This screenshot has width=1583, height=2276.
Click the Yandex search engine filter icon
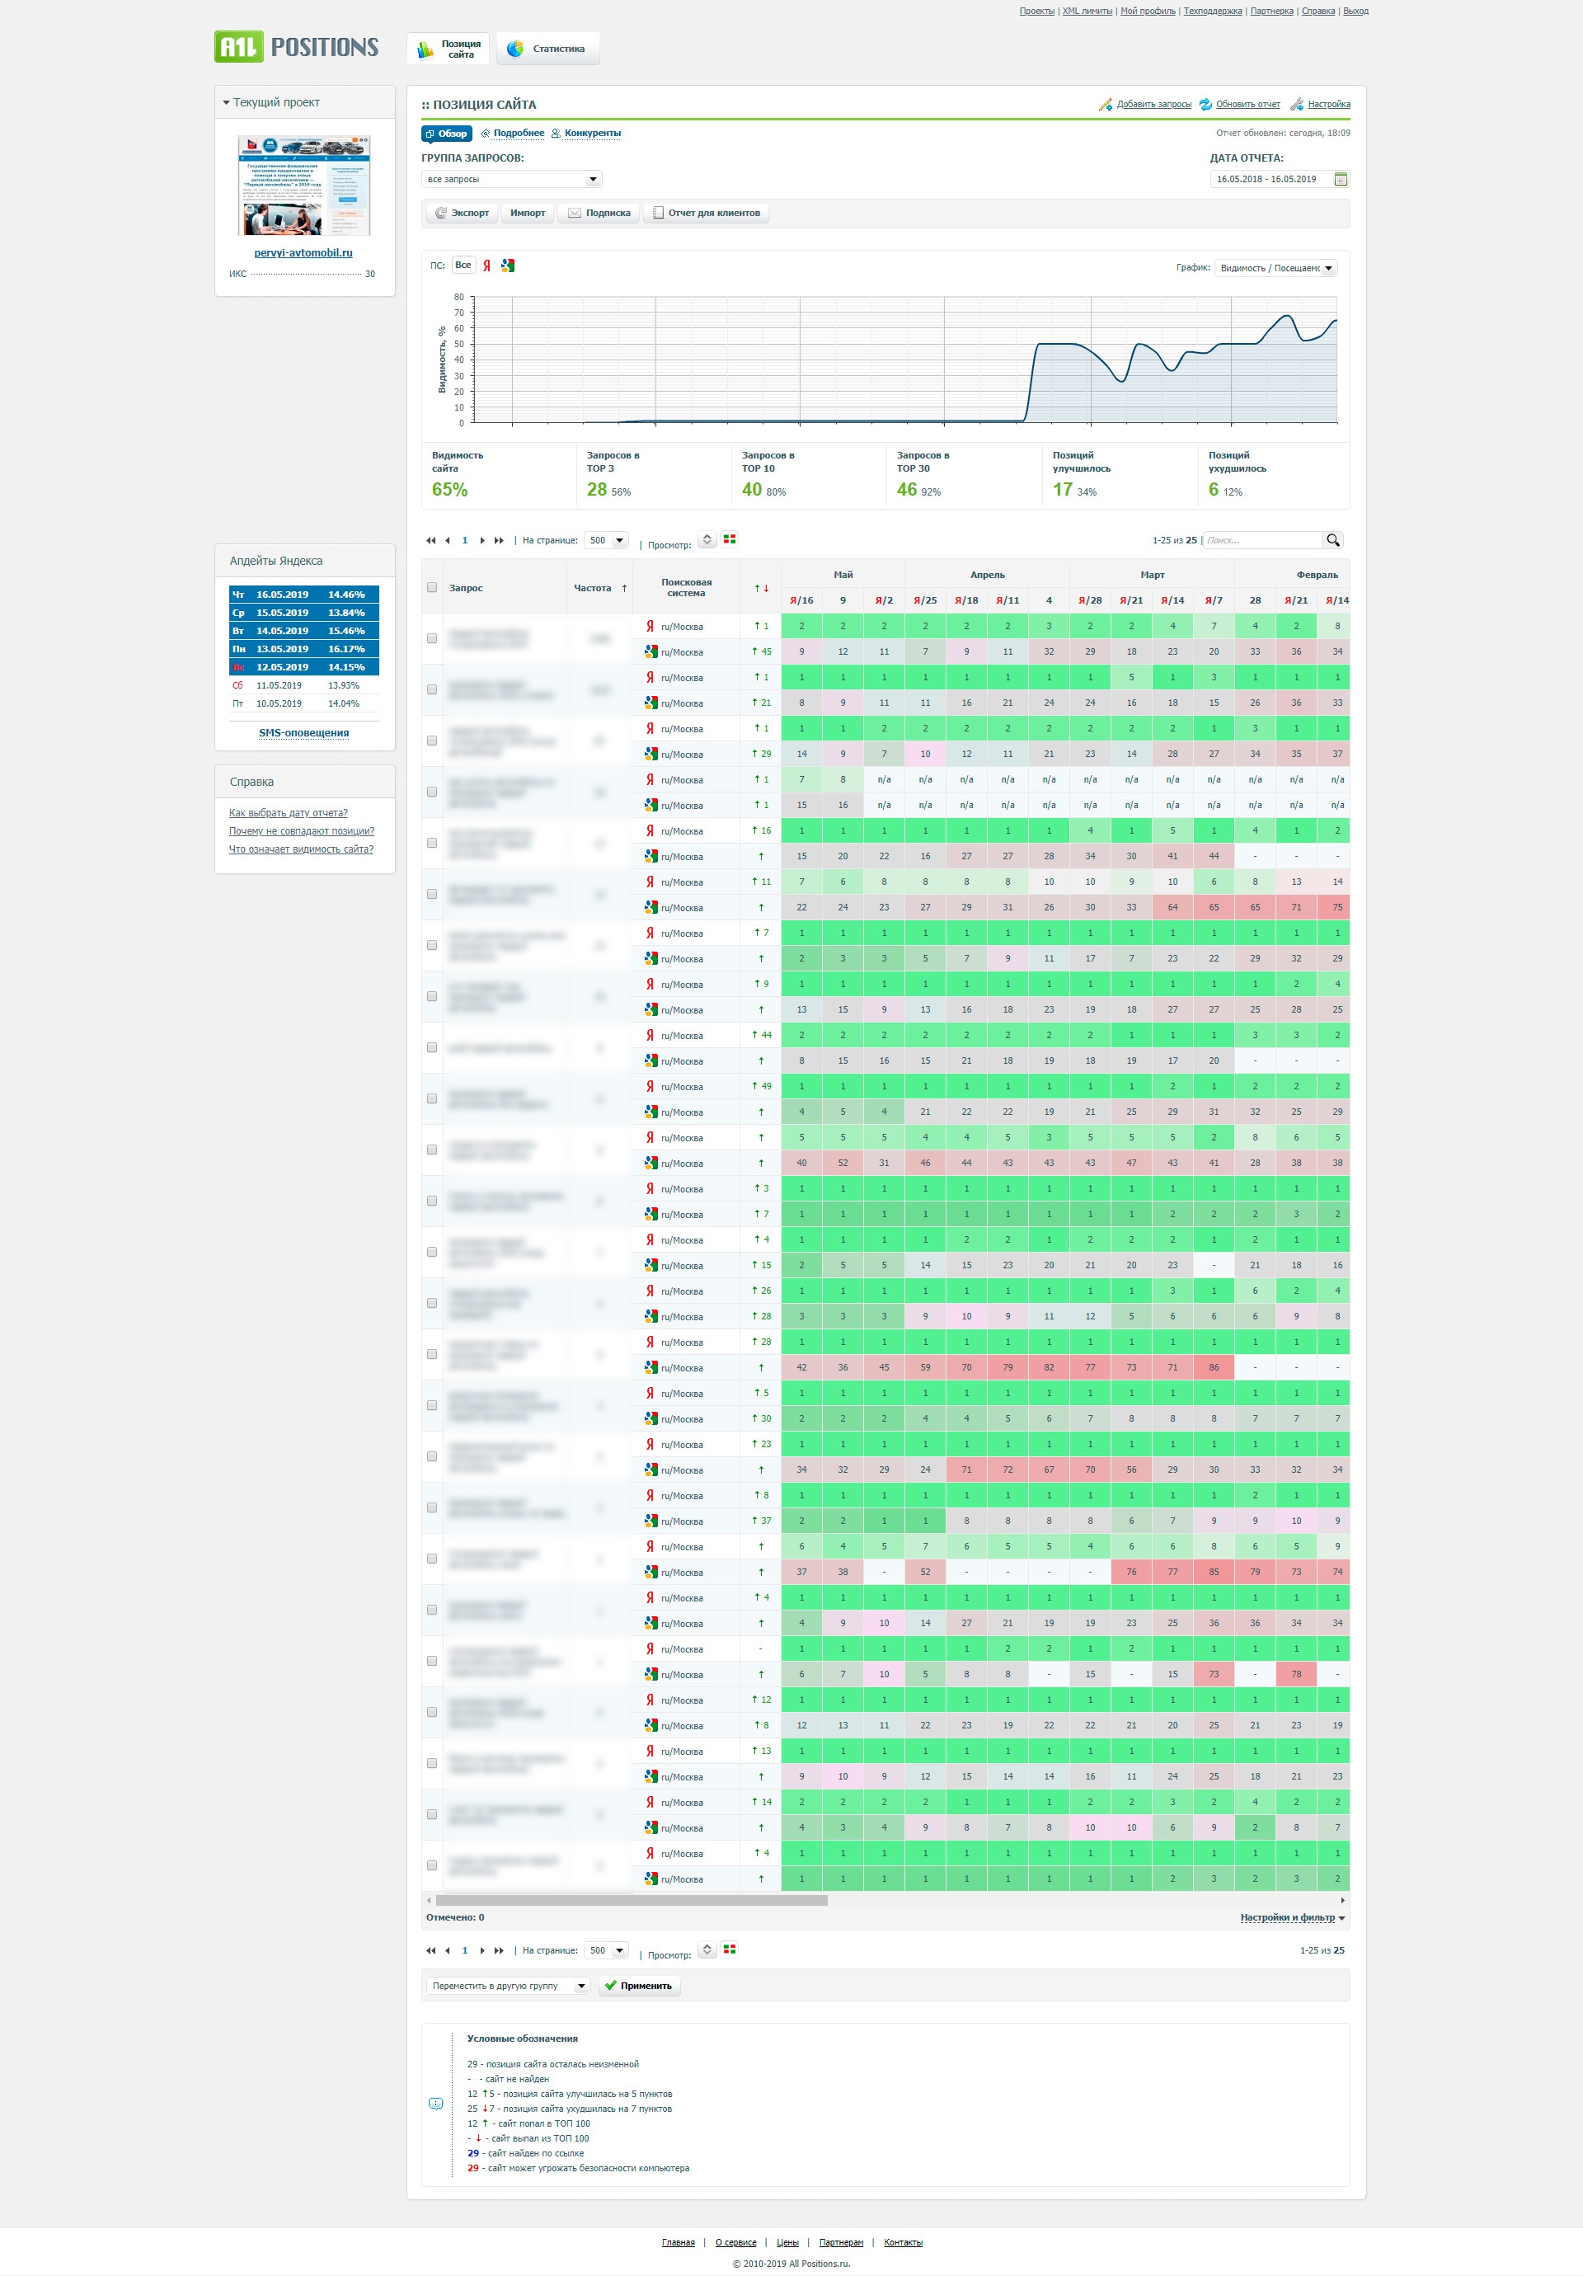tap(486, 266)
